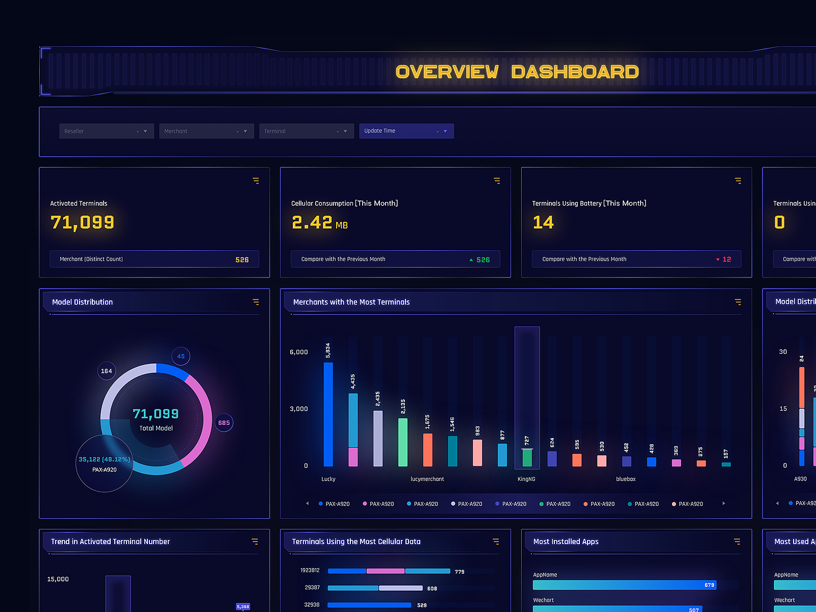Click the next legend page arrow
816x612 pixels.
coord(724,503)
